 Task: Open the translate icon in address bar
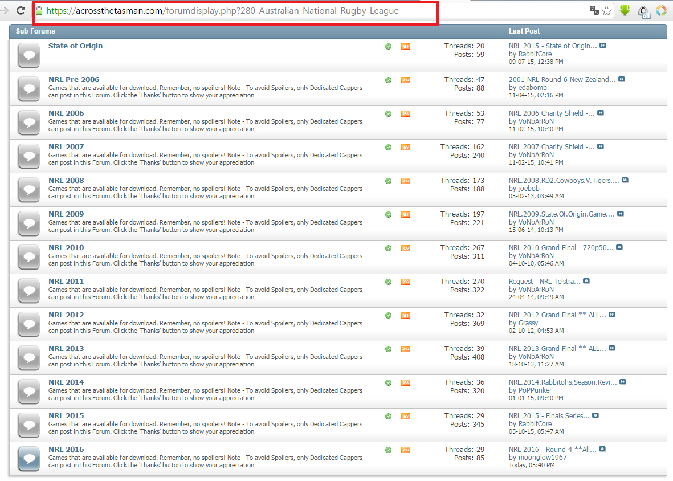(x=594, y=10)
